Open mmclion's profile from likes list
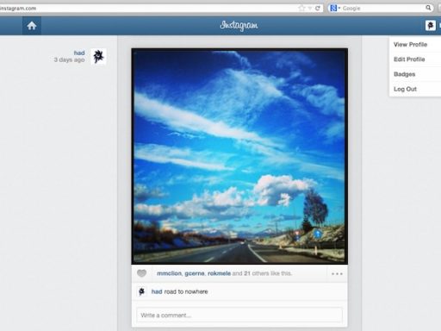Screen dimensions: 441x331 pyautogui.click(x=169, y=273)
